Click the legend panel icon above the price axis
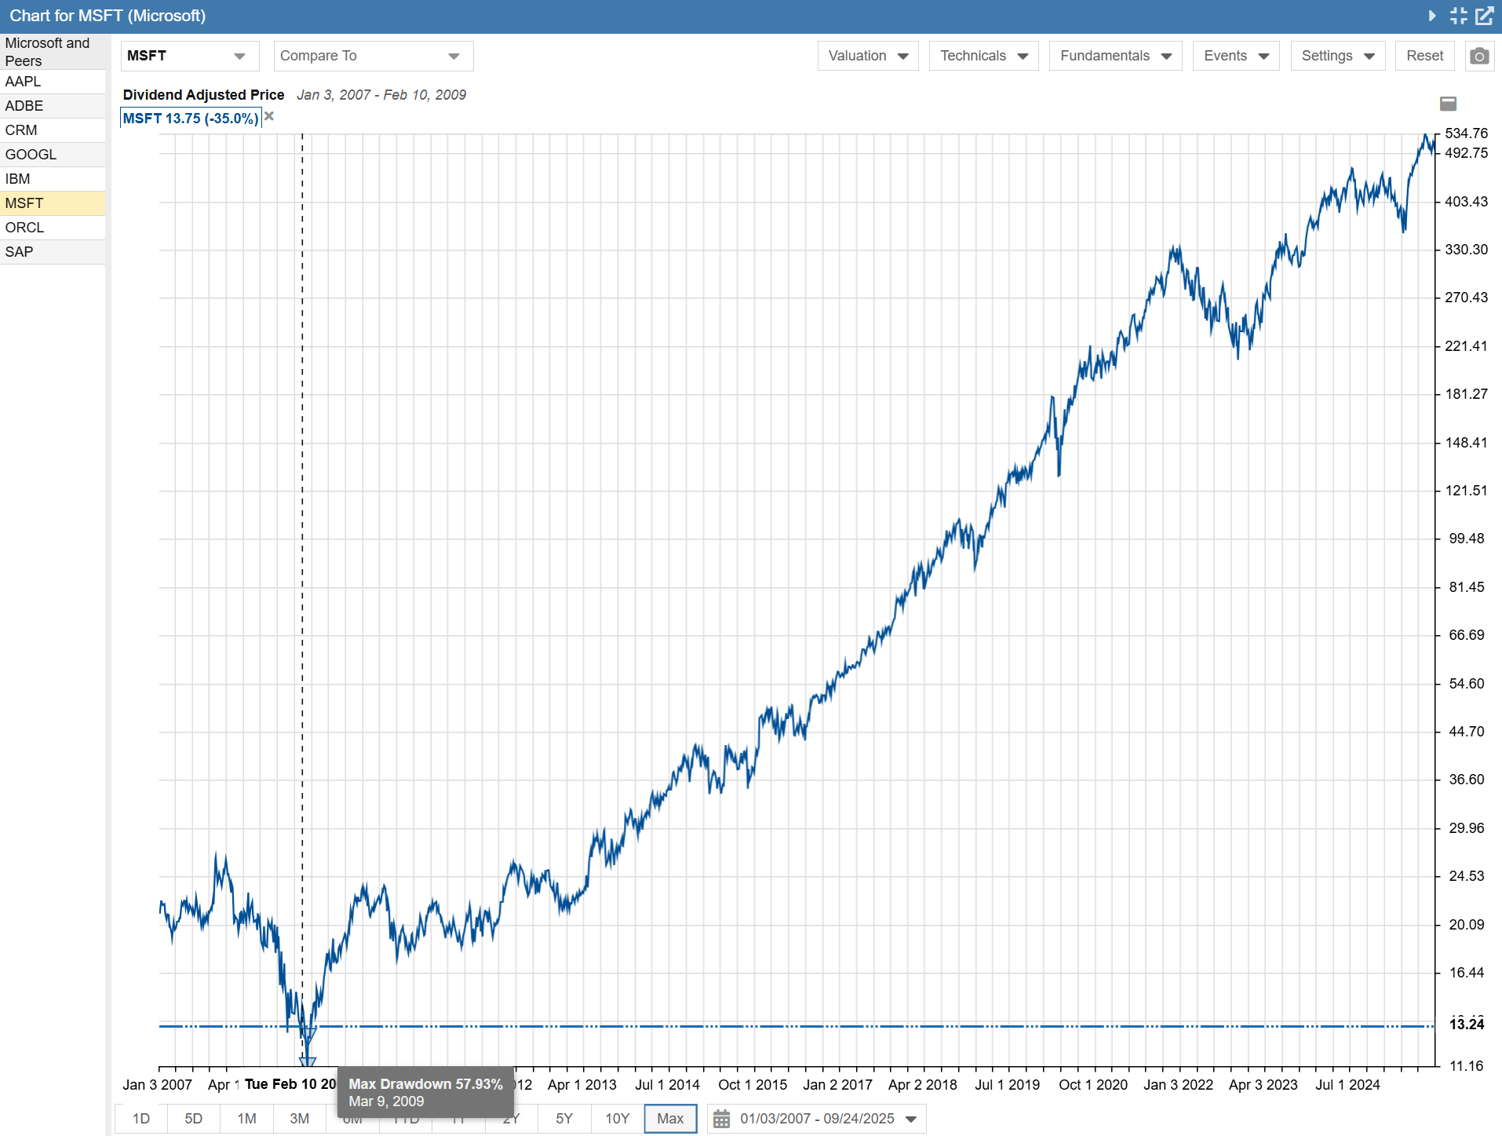Screen dimensions: 1502x1136 tap(1448, 104)
